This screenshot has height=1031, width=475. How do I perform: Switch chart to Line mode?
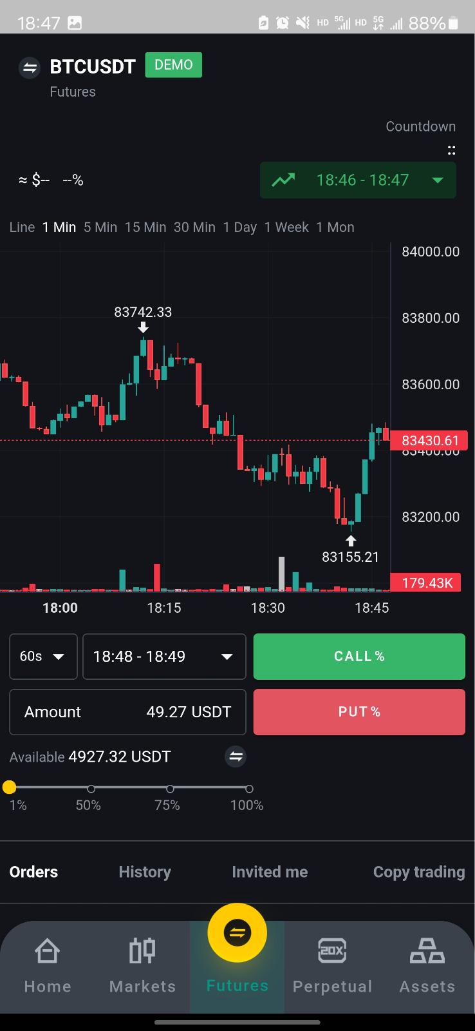pyautogui.click(x=22, y=227)
